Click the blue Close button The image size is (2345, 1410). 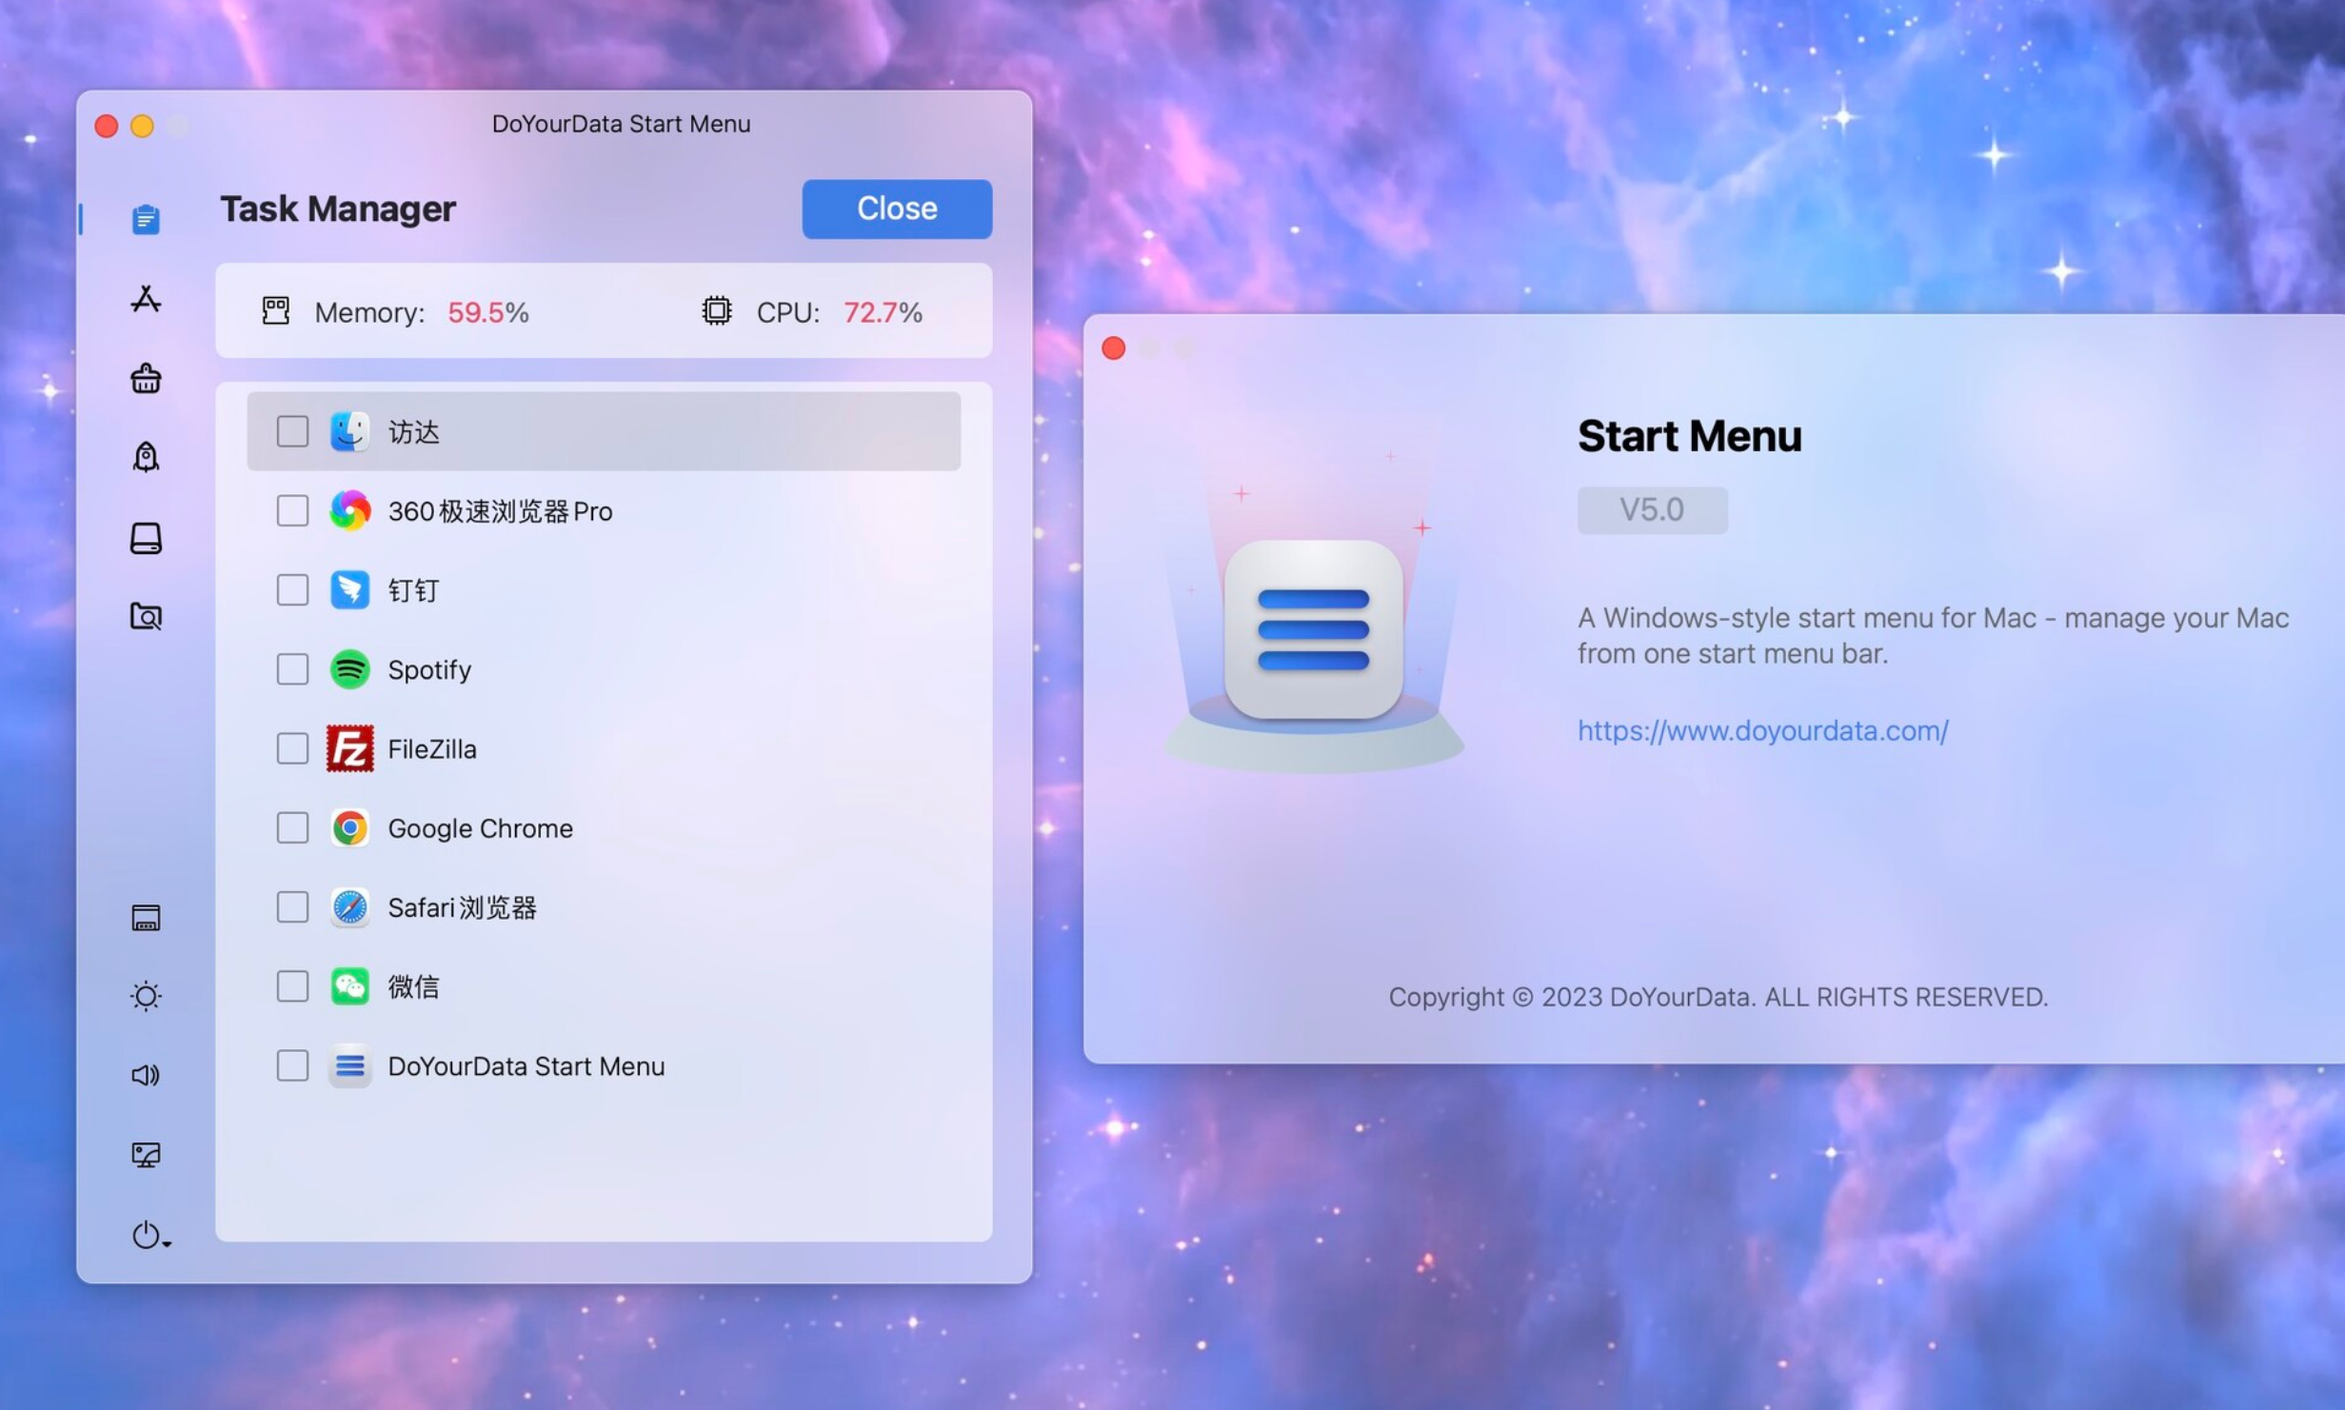click(x=897, y=209)
